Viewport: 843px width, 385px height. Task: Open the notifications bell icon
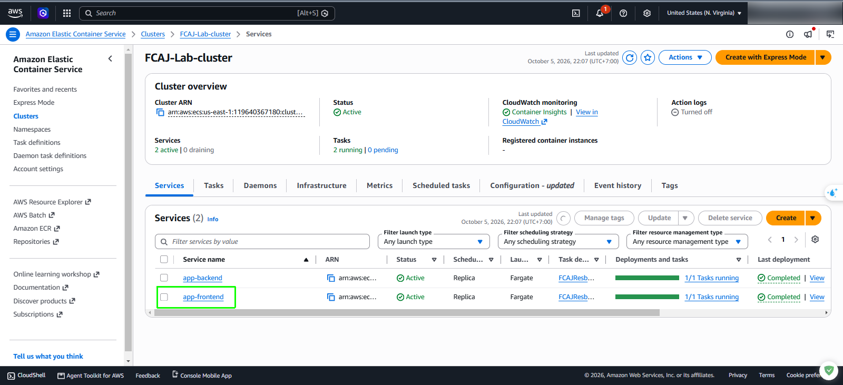click(600, 13)
